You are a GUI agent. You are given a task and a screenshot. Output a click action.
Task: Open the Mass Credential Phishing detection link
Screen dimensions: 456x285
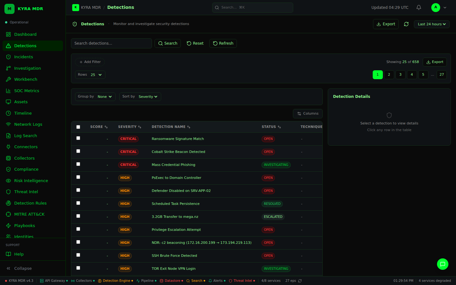pos(173,165)
